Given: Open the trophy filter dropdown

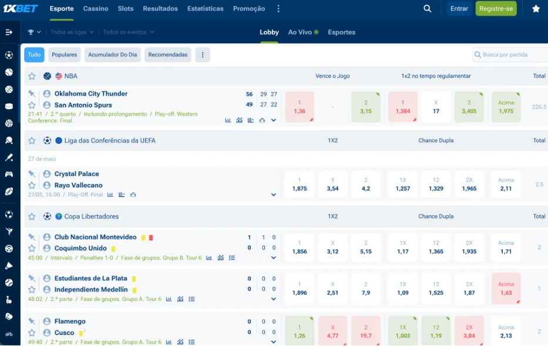Looking at the screenshot, I should coord(34,32).
